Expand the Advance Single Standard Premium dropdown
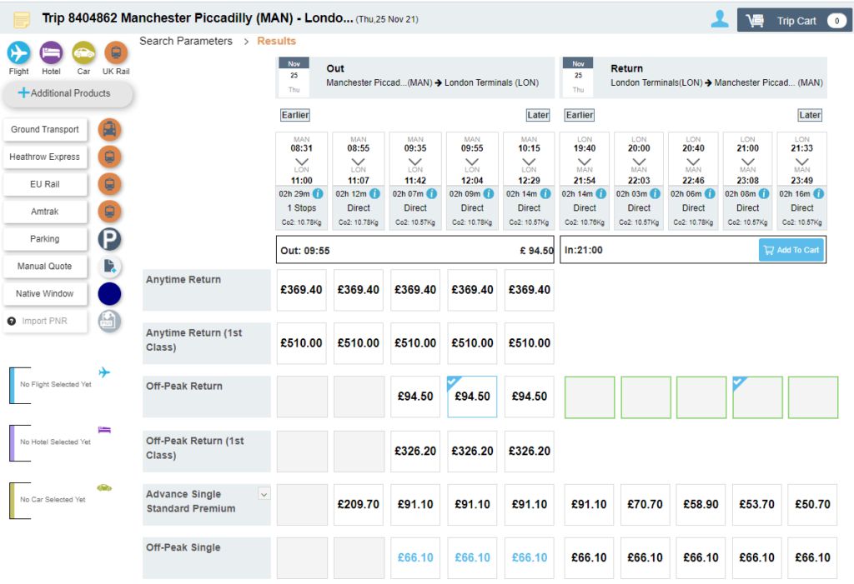Image resolution: width=854 pixels, height=584 pixels. pos(264,494)
